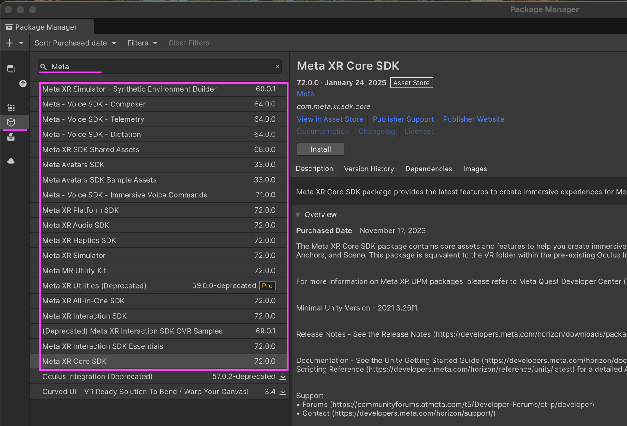Clear the search with the x icon

(x=277, y=67)
